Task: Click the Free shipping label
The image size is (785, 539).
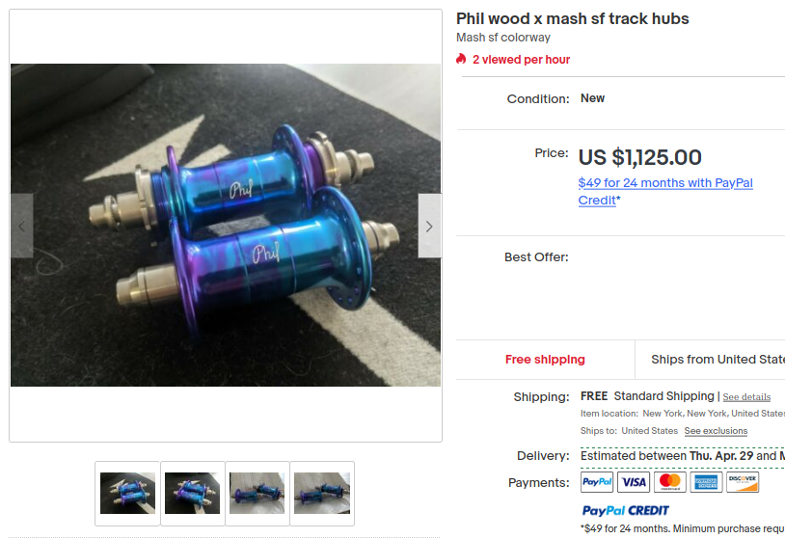Action: pyautogui.click(x=545, y=360)
